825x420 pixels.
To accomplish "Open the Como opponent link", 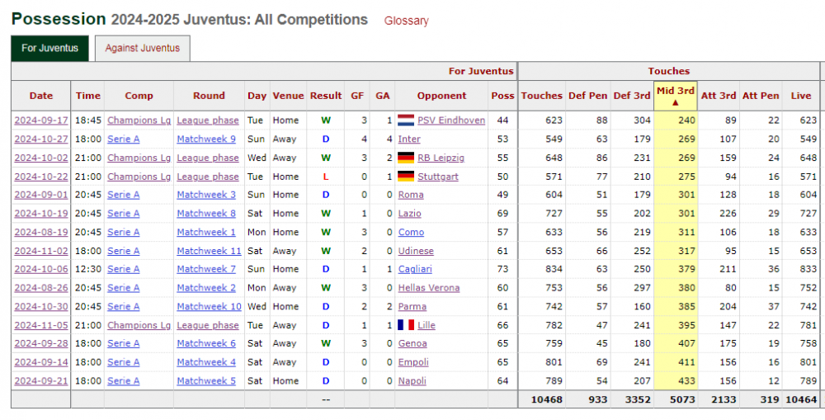I will click(x=411, y=232).
